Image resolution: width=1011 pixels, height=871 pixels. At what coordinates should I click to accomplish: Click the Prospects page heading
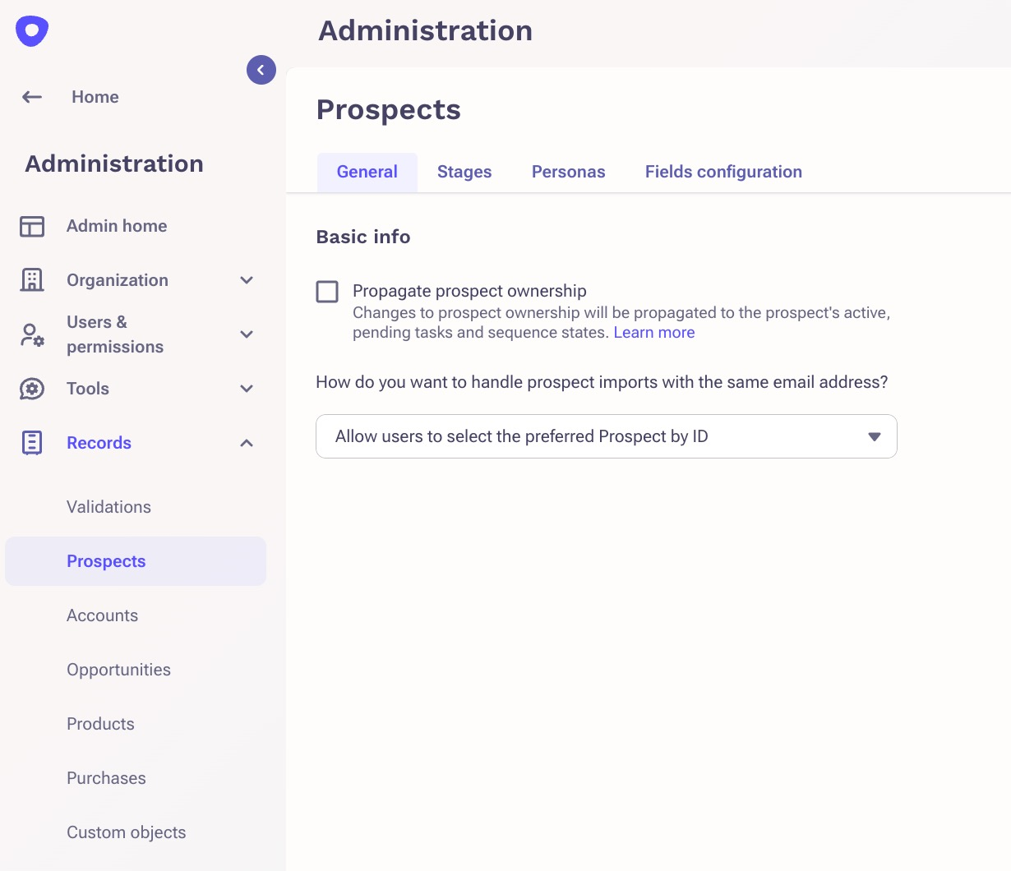click(389, 109)
